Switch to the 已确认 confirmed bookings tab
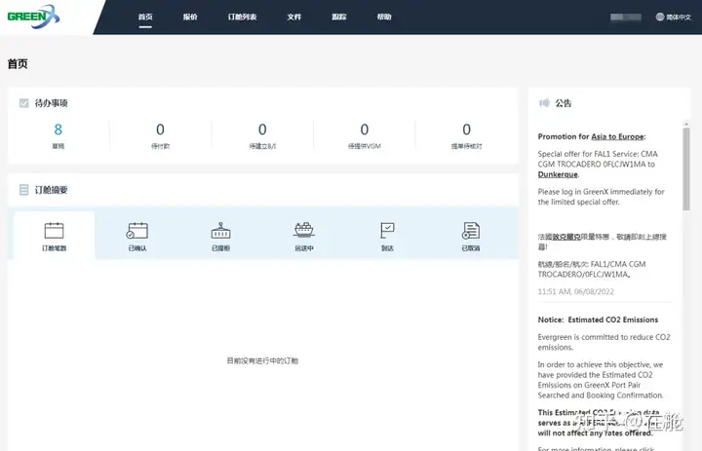 [137, 236]
